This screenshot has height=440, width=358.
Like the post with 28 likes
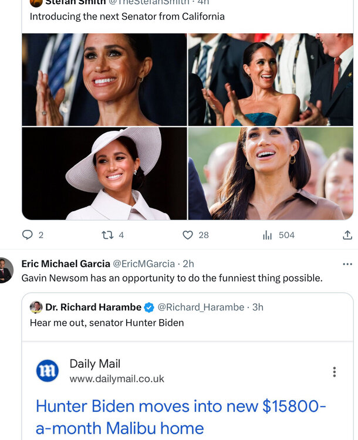(188, 235)
